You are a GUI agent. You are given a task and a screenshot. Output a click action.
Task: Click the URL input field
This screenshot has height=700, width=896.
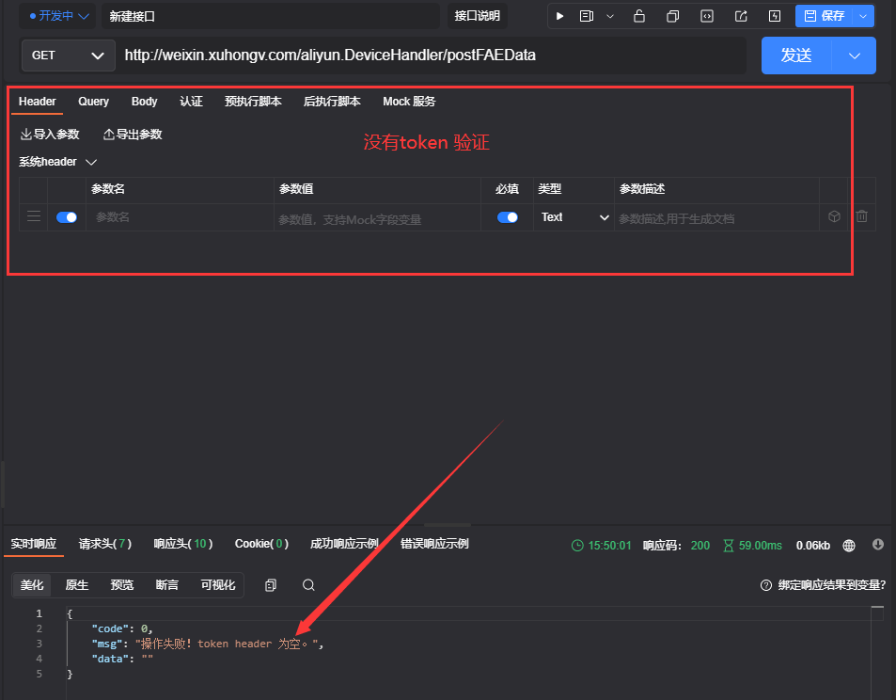[376, 56]
